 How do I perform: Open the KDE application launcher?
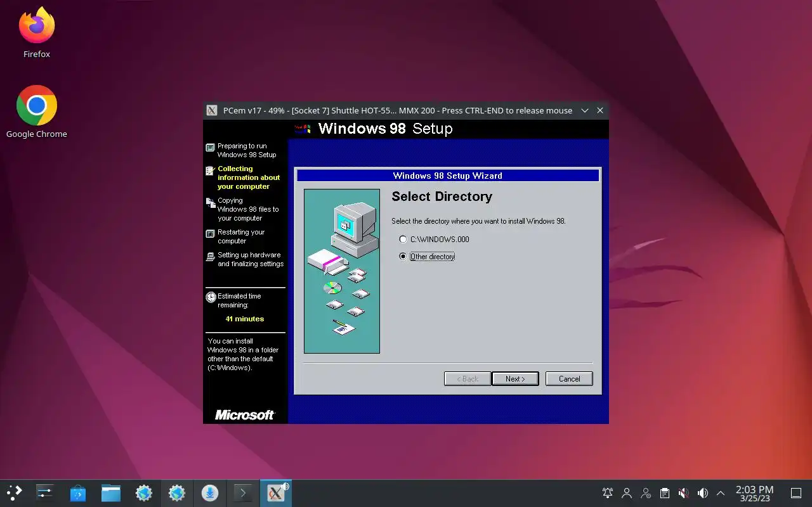click(14, 493)
